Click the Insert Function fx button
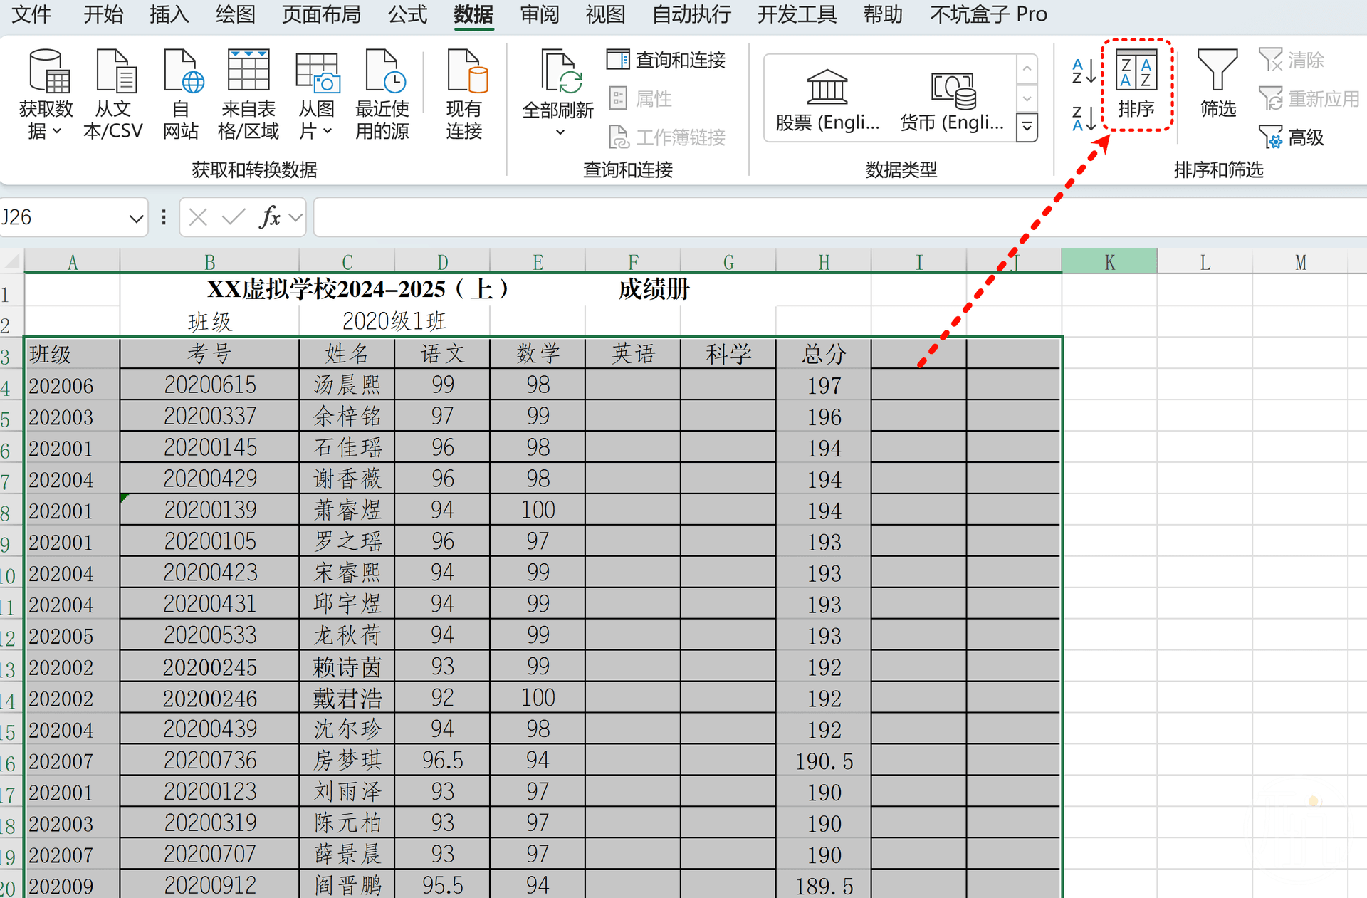1367x898 pixels. point(270,217)
